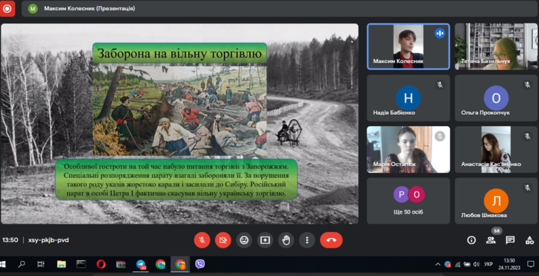The height and width of the screenshot is (276, 539).
Task: Open Windows taskbar search
Action: [22, 264]
